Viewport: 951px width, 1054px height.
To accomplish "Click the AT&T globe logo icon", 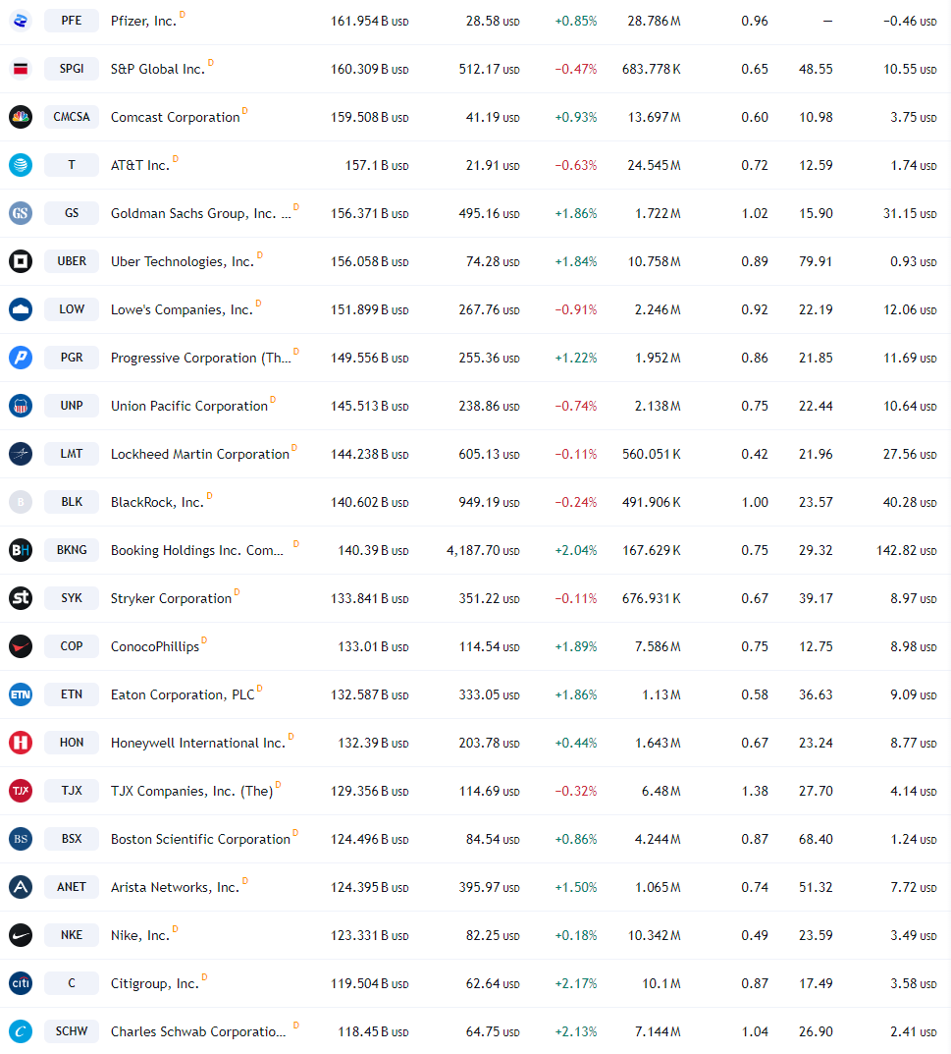I will pyautogui.click(x=21, y=165).
